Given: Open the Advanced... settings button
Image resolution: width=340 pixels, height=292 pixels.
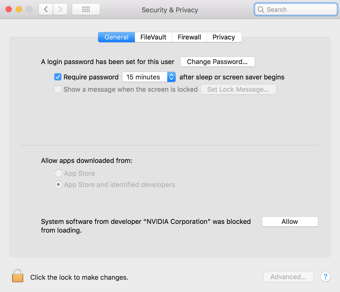Looking at the screenshot, I should click(288, 277).
